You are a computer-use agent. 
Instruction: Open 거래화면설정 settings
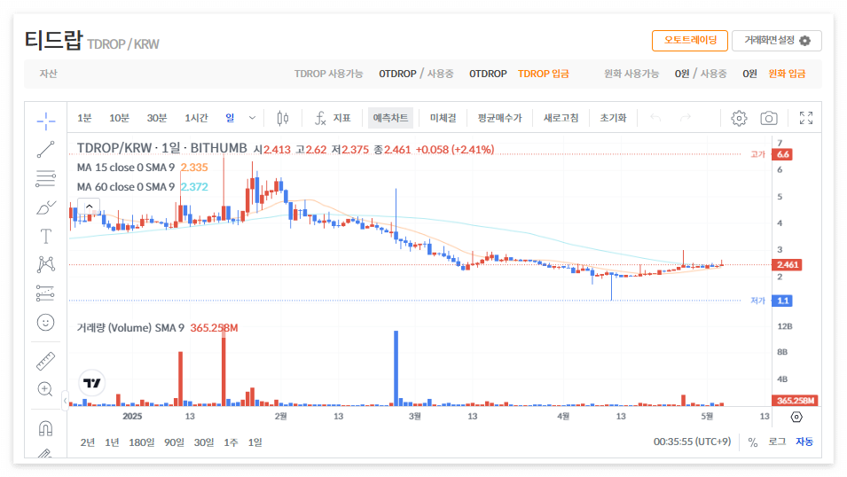click(x=777, y=41)
